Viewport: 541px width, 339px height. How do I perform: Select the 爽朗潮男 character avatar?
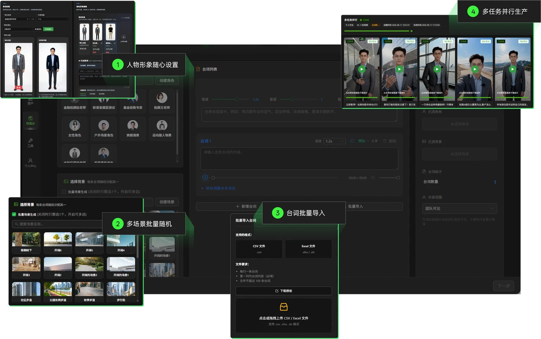(x=133, y=125)
